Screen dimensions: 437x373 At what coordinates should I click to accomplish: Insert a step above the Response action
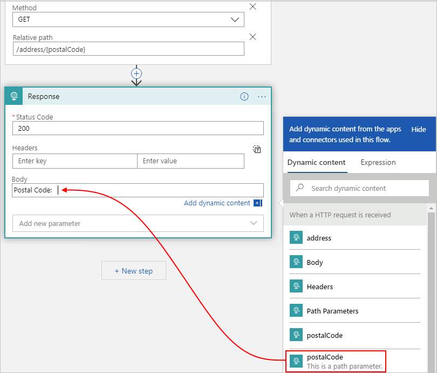136,75
